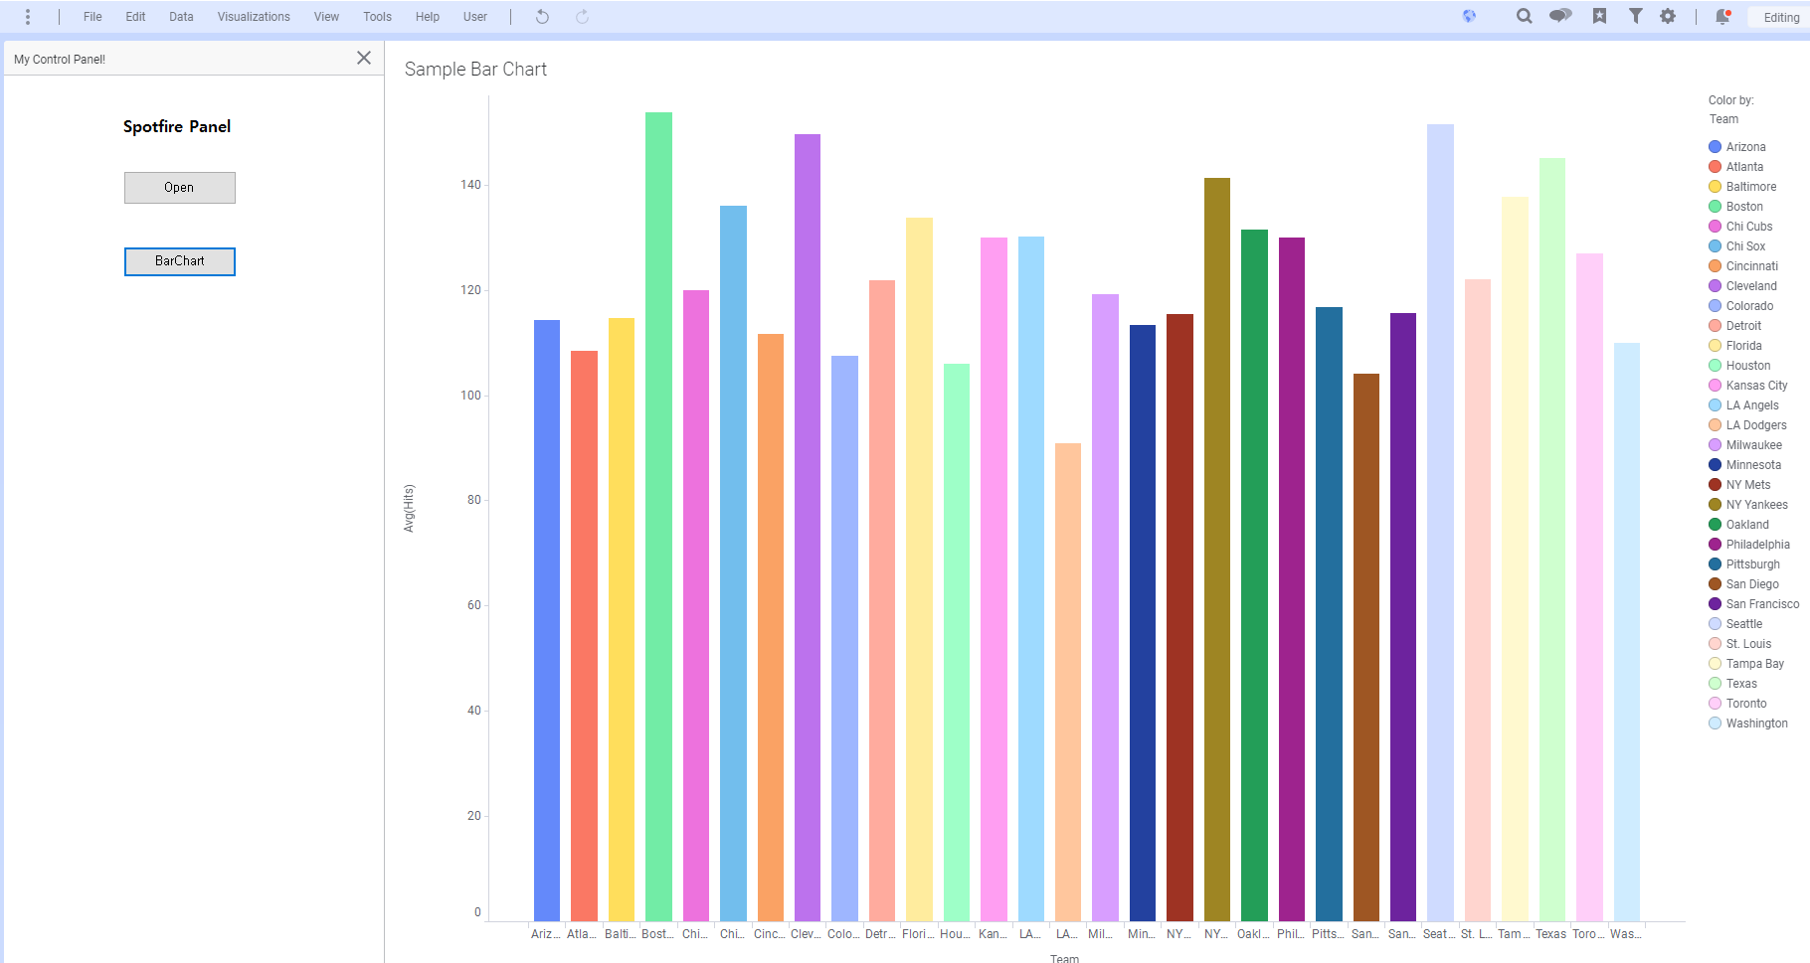
Task: View notifications bell
Action: click(x=1723, y=16)
